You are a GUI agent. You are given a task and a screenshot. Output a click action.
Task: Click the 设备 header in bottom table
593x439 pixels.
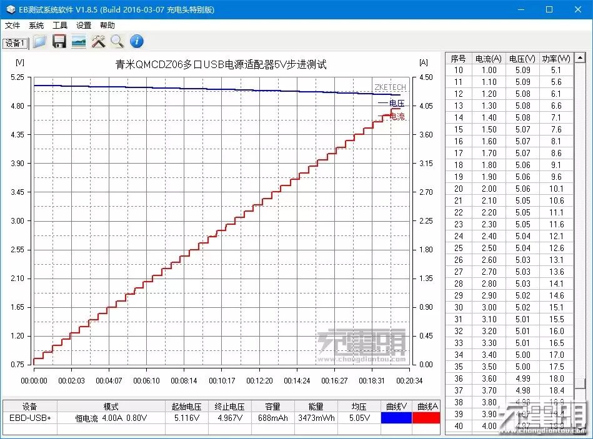(30, 406)
